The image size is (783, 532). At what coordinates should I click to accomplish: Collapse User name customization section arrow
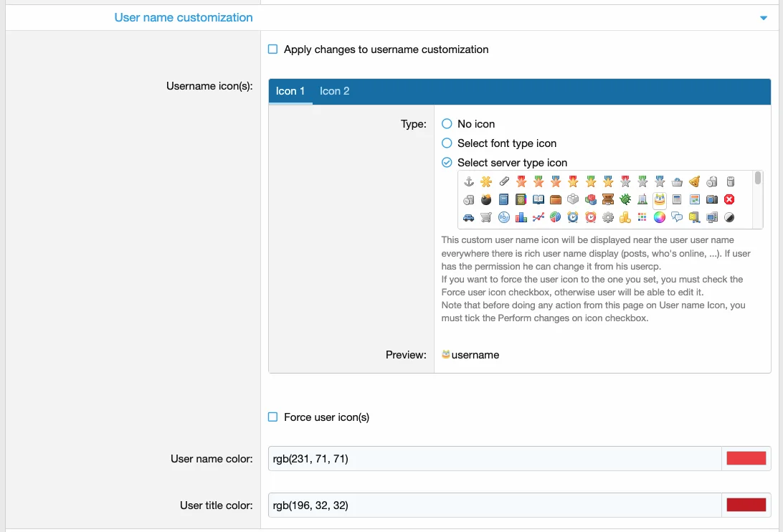(x=764, y=18)
